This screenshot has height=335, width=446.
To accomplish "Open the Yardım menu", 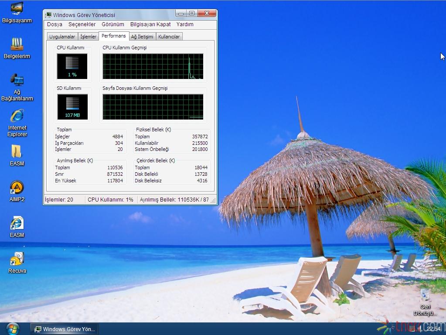I will point(185,24).
